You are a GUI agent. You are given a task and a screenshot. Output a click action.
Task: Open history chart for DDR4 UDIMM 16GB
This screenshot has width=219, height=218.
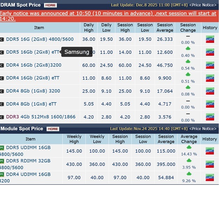tap(210, 177)
